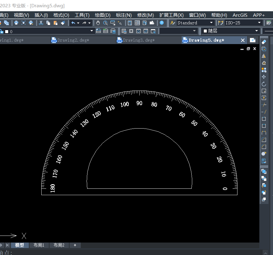The image size is (273, 255).
Task: Switch to the 布局1 layout tab
Action: [x=39, y=245]
